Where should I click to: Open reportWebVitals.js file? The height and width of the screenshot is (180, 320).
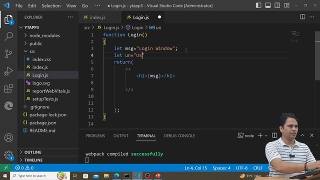coord(51,91)
